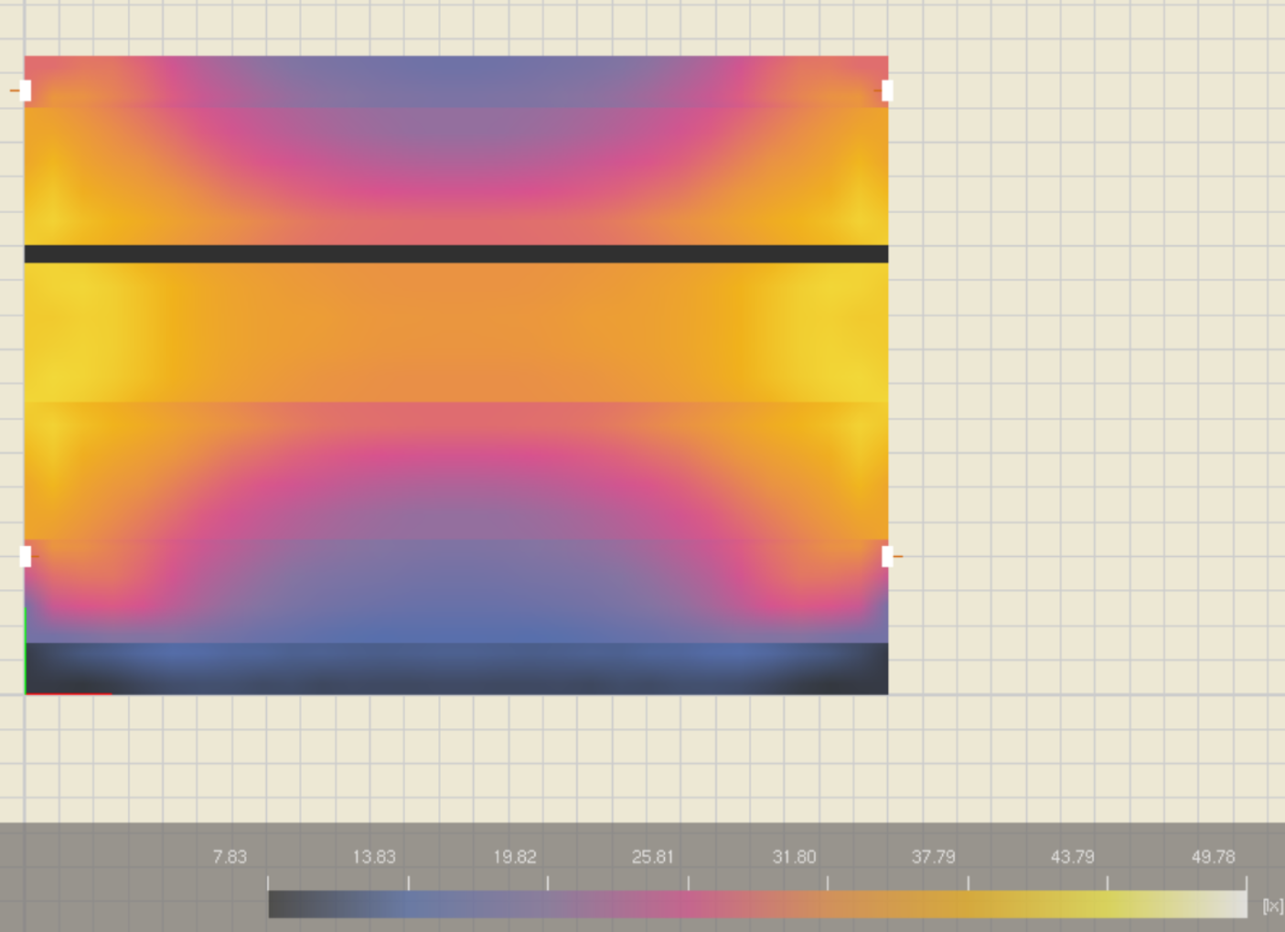
Task: Select the black horizontal bar across the room
Action: tap(455, 253)
